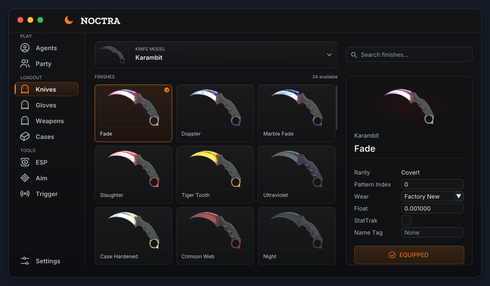Enable the StatTrak checkbox
This screenshot has height=286, width=490.
pyautogui.click(x=406, y=221)
